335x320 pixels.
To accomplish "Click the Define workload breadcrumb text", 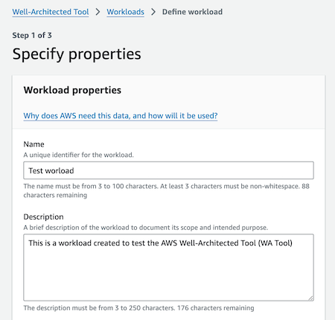I will click(x=192, y=12).
